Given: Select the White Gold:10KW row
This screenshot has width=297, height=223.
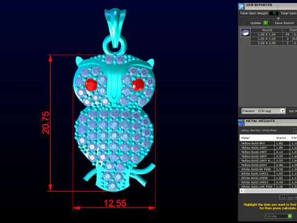Looking at the screenshot, I should [x=268, y=178].
